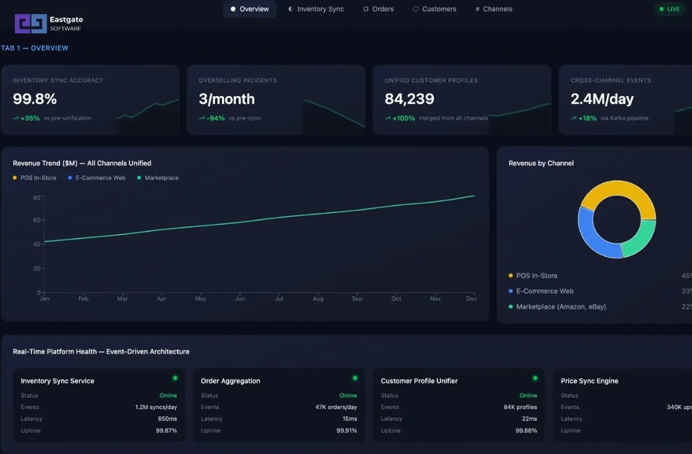Open the Channels tab
Screen dimensions: 692x454
[x=494, y=9]
